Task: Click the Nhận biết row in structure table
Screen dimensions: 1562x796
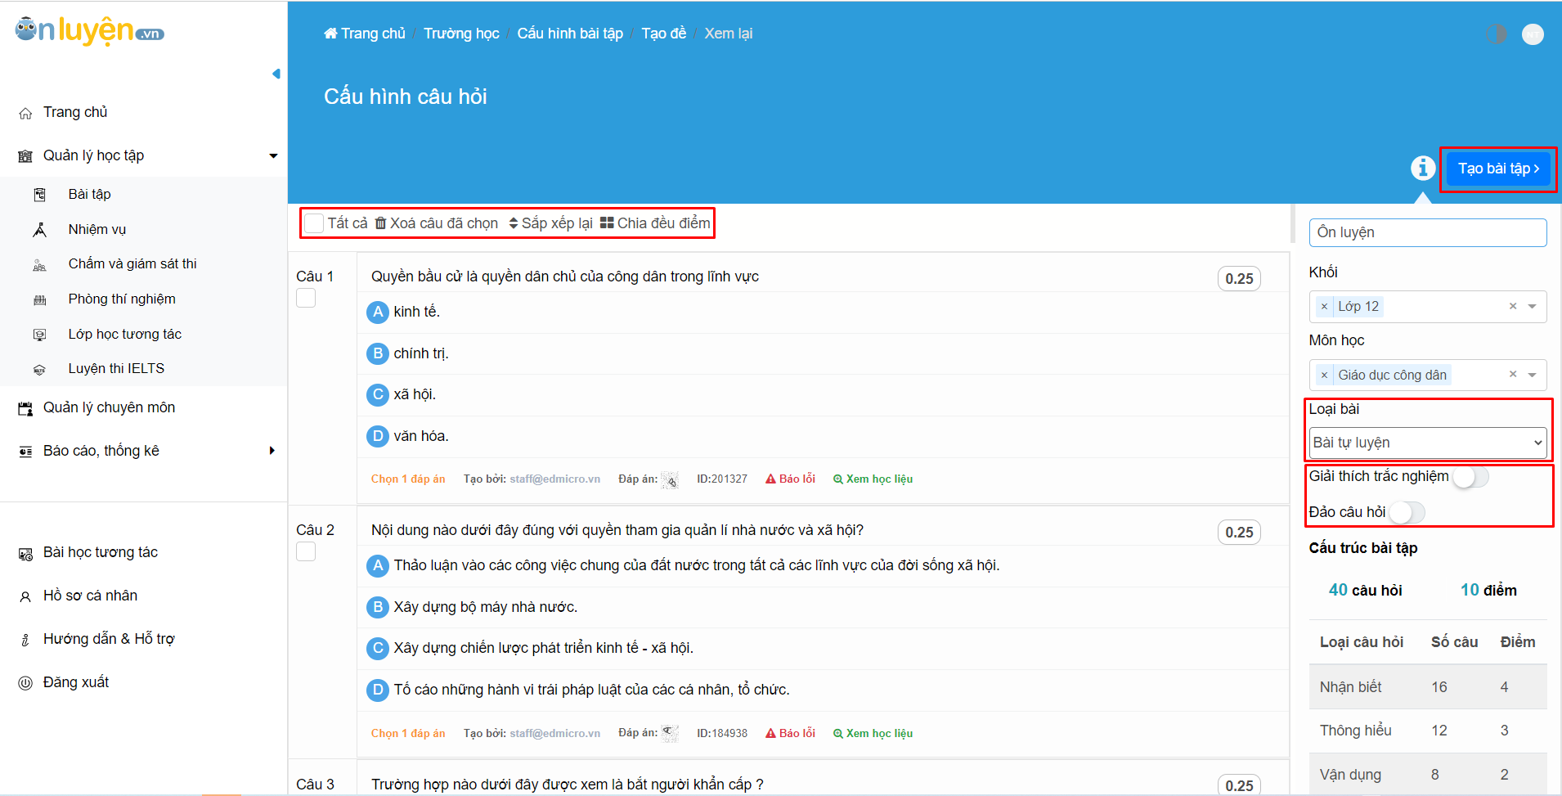Action: 1428,686
